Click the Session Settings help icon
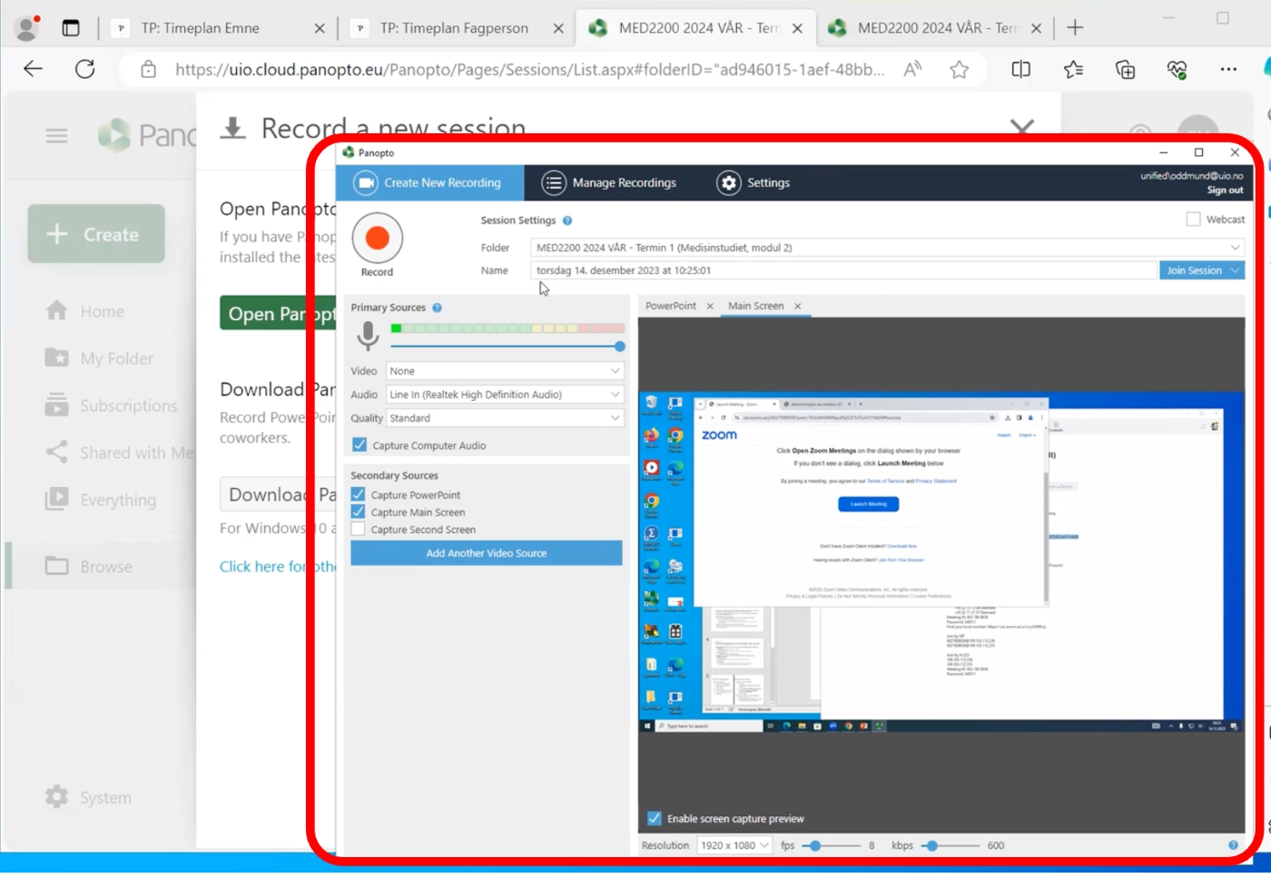This screenshot has height=887, width=1271. pyautogui.click(x=567, y=220)
